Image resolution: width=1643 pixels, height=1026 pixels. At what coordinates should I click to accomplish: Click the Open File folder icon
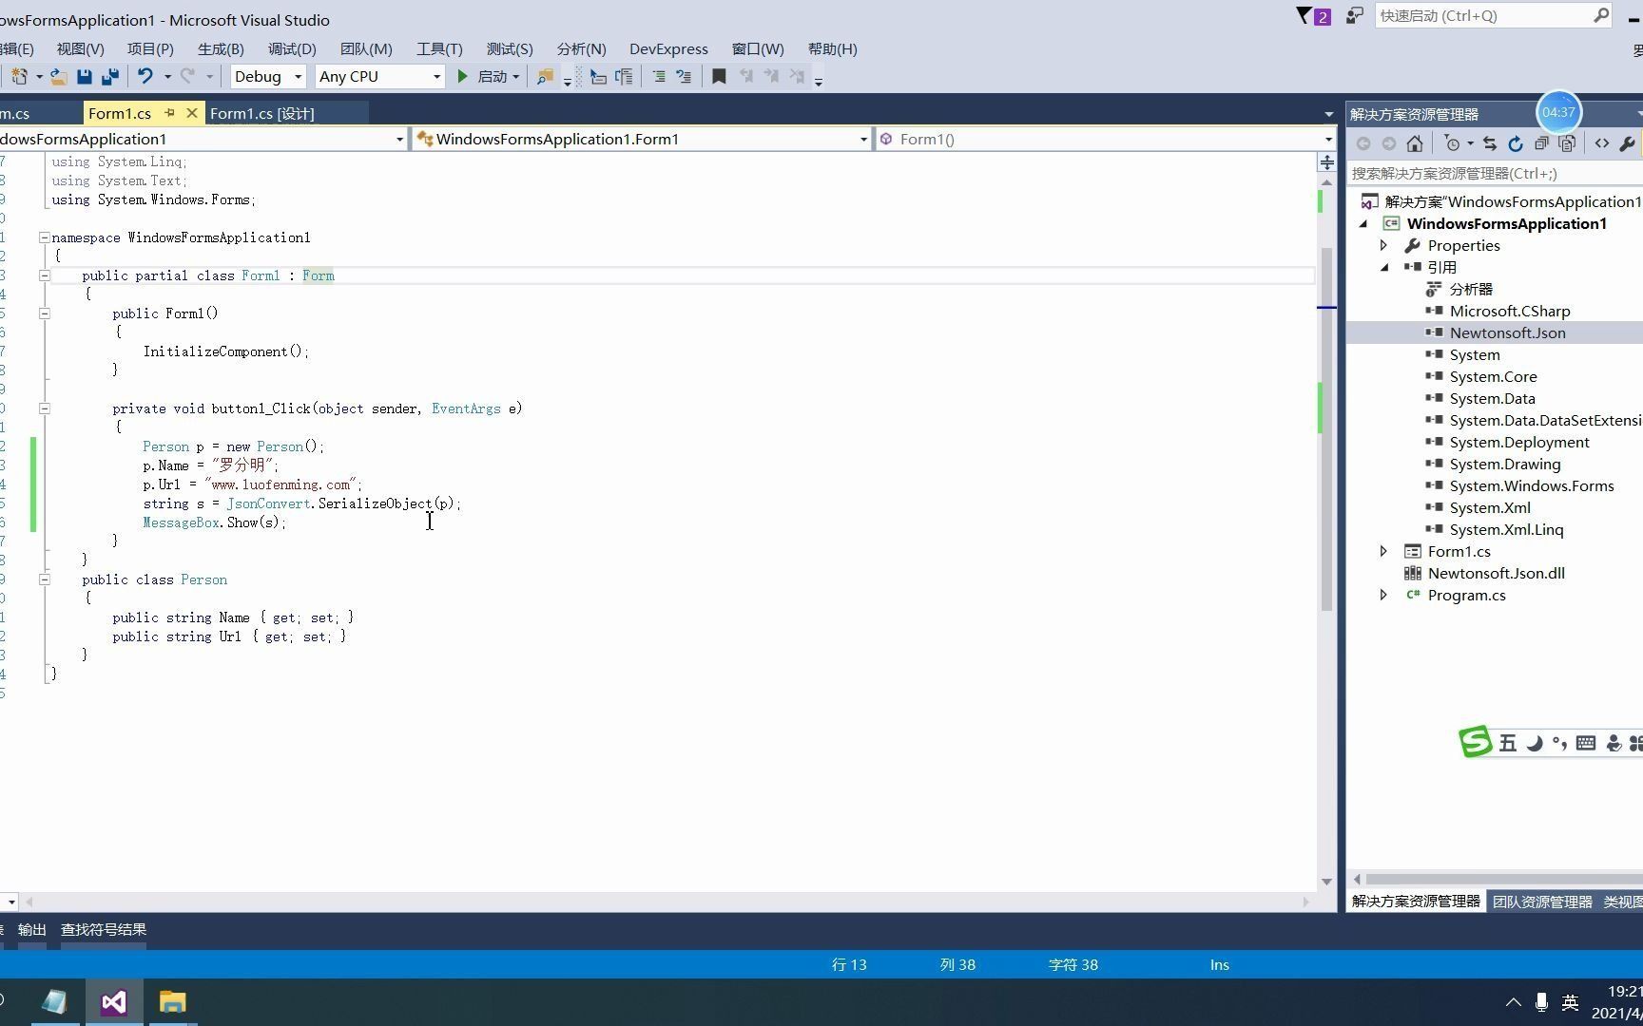58,77
